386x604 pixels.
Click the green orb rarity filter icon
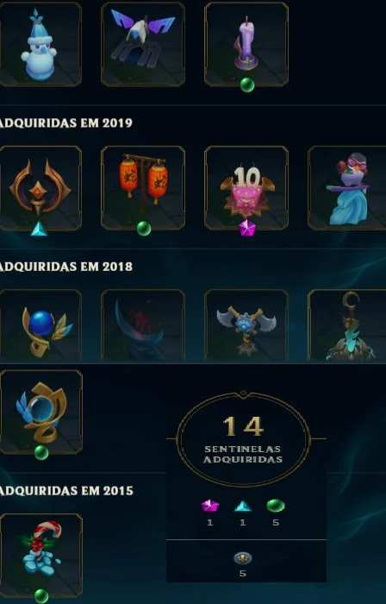(x=276, y=506)
